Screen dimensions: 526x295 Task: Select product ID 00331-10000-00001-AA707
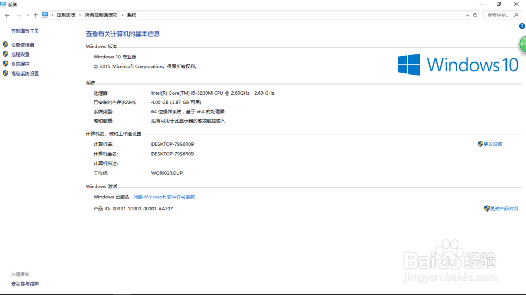point(143,208)
